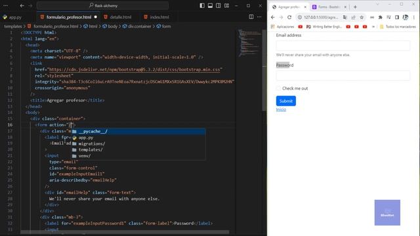420x236 pixels.
Task: Open the Chrome three-dot menu
Action: point(414,17)
